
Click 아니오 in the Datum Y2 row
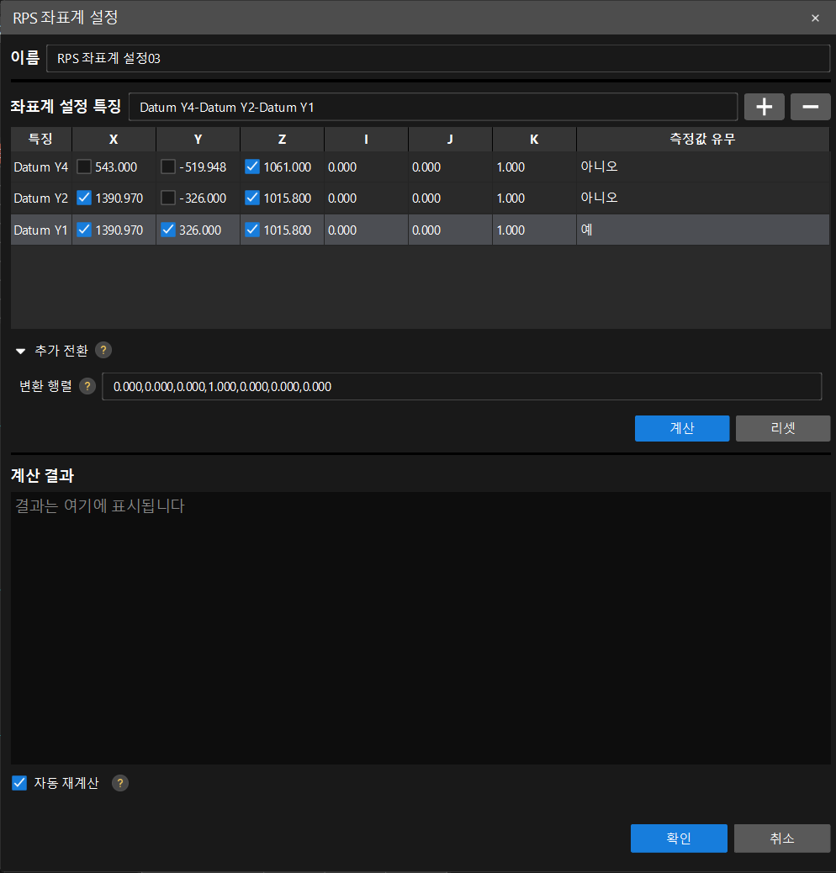[599, 198]
